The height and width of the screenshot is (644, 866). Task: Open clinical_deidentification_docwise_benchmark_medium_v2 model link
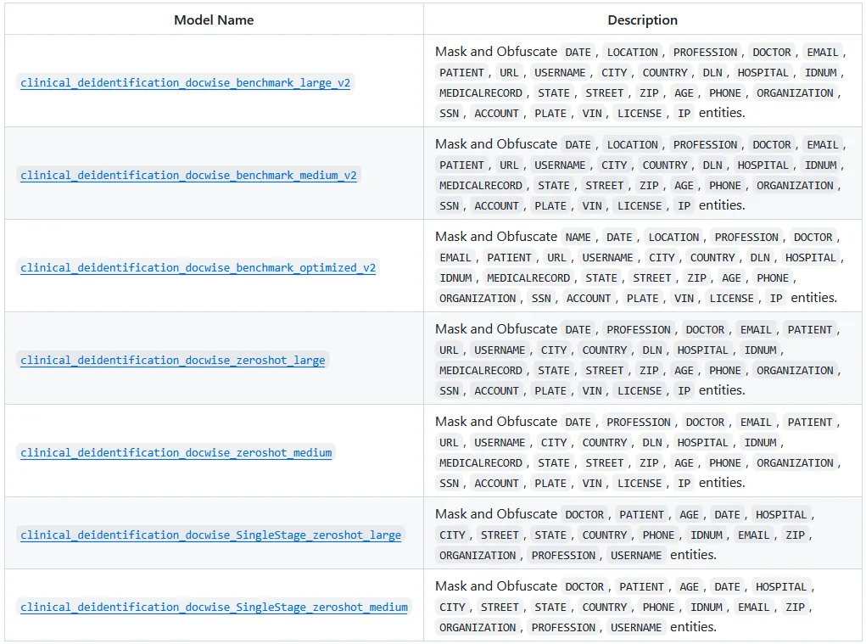pos(188,176)
